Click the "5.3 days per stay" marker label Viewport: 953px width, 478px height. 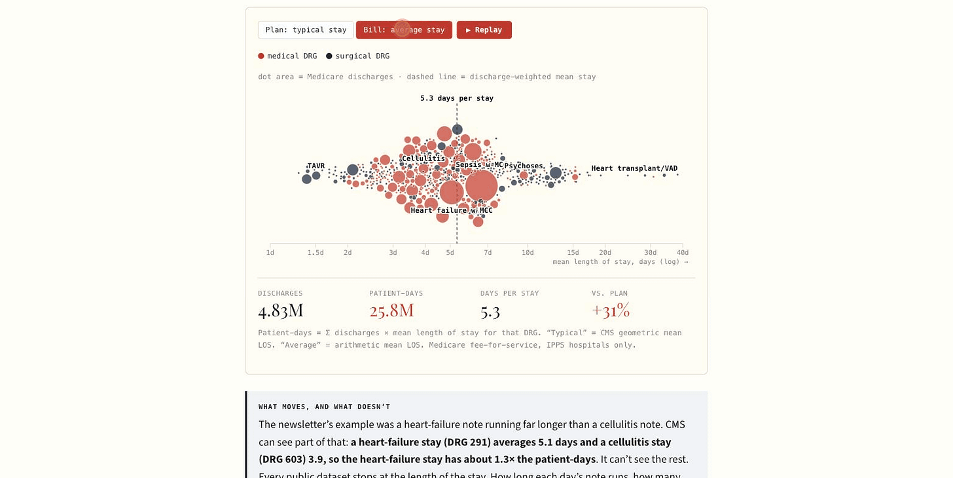click(x=457, y=98)
